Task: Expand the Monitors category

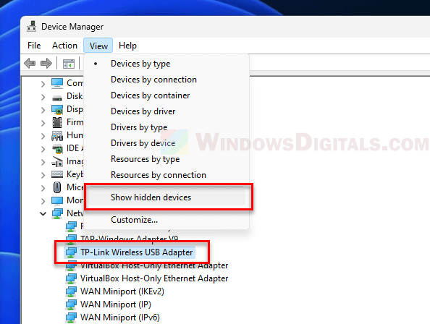Action: point(43,201)
